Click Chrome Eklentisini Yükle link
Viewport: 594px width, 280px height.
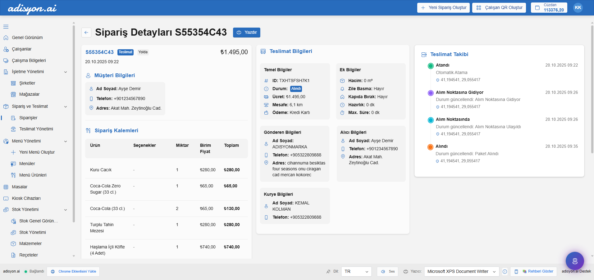73,272
